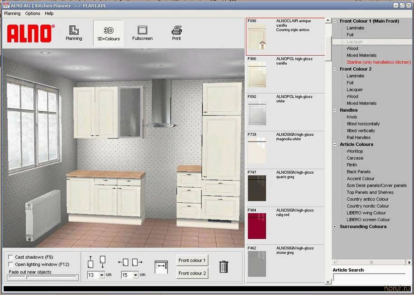
Task: Click the move-right arrow cabinet icon
Action: pos(137,262)
